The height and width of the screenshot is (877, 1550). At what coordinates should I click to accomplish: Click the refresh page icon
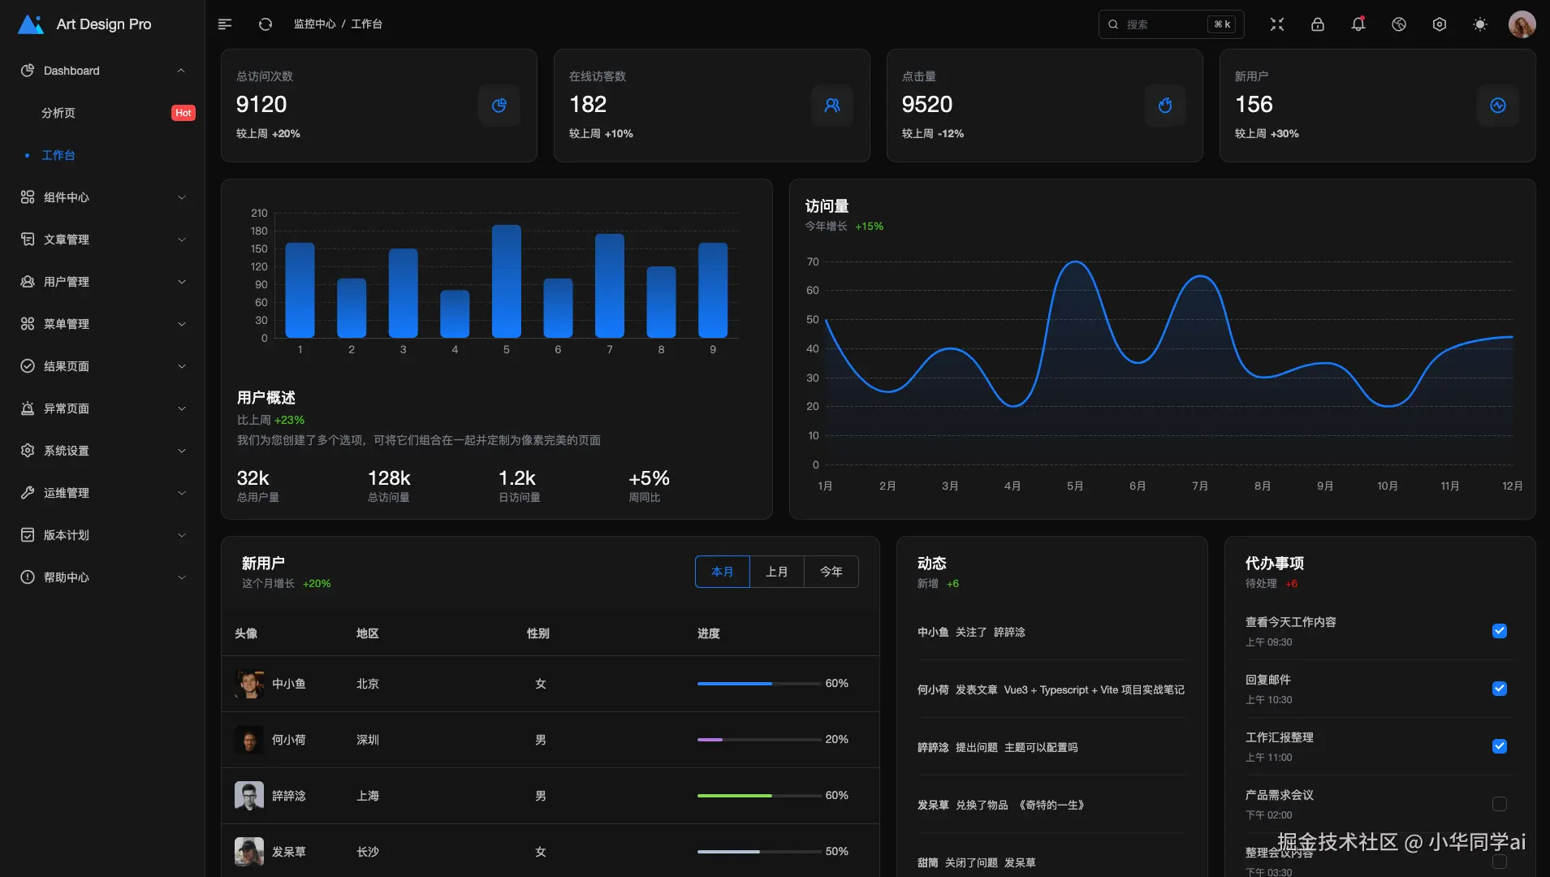(266, 24)
